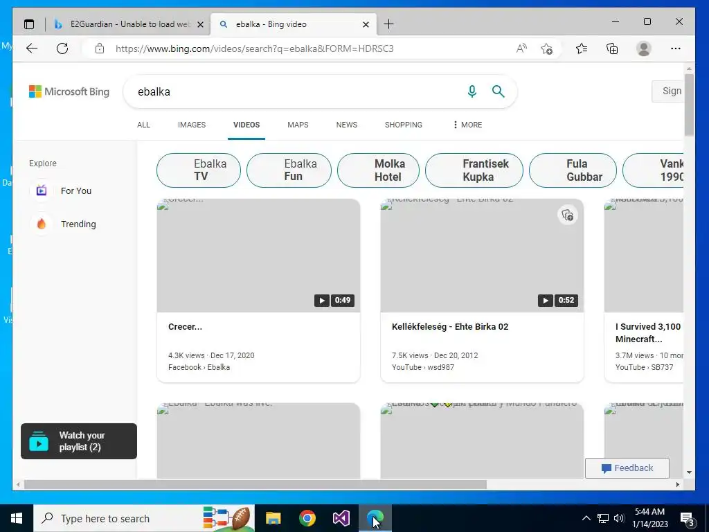
Task: Click the scroll down arrow
Action: click(x=689, y=472)
